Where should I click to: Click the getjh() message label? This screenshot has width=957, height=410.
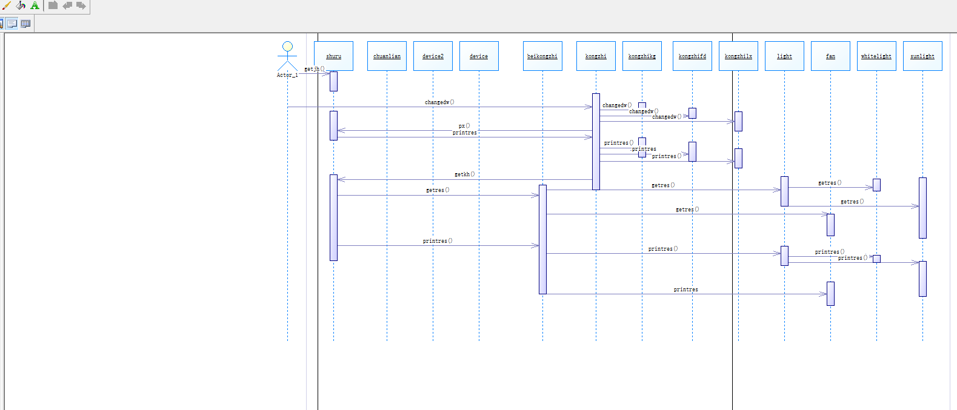tap(315, 69)
